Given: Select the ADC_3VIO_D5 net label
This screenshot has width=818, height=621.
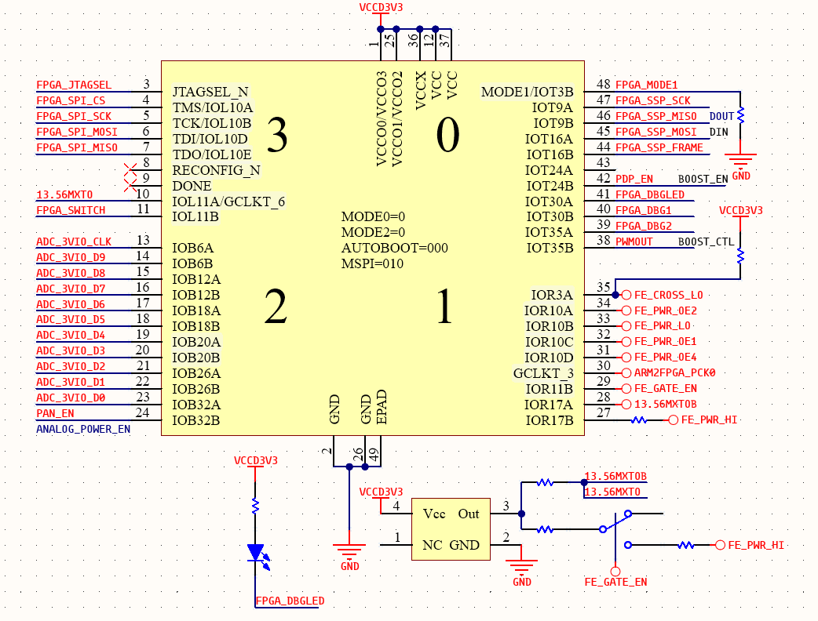Looking at the screenshot, I should tap(71, 319).
